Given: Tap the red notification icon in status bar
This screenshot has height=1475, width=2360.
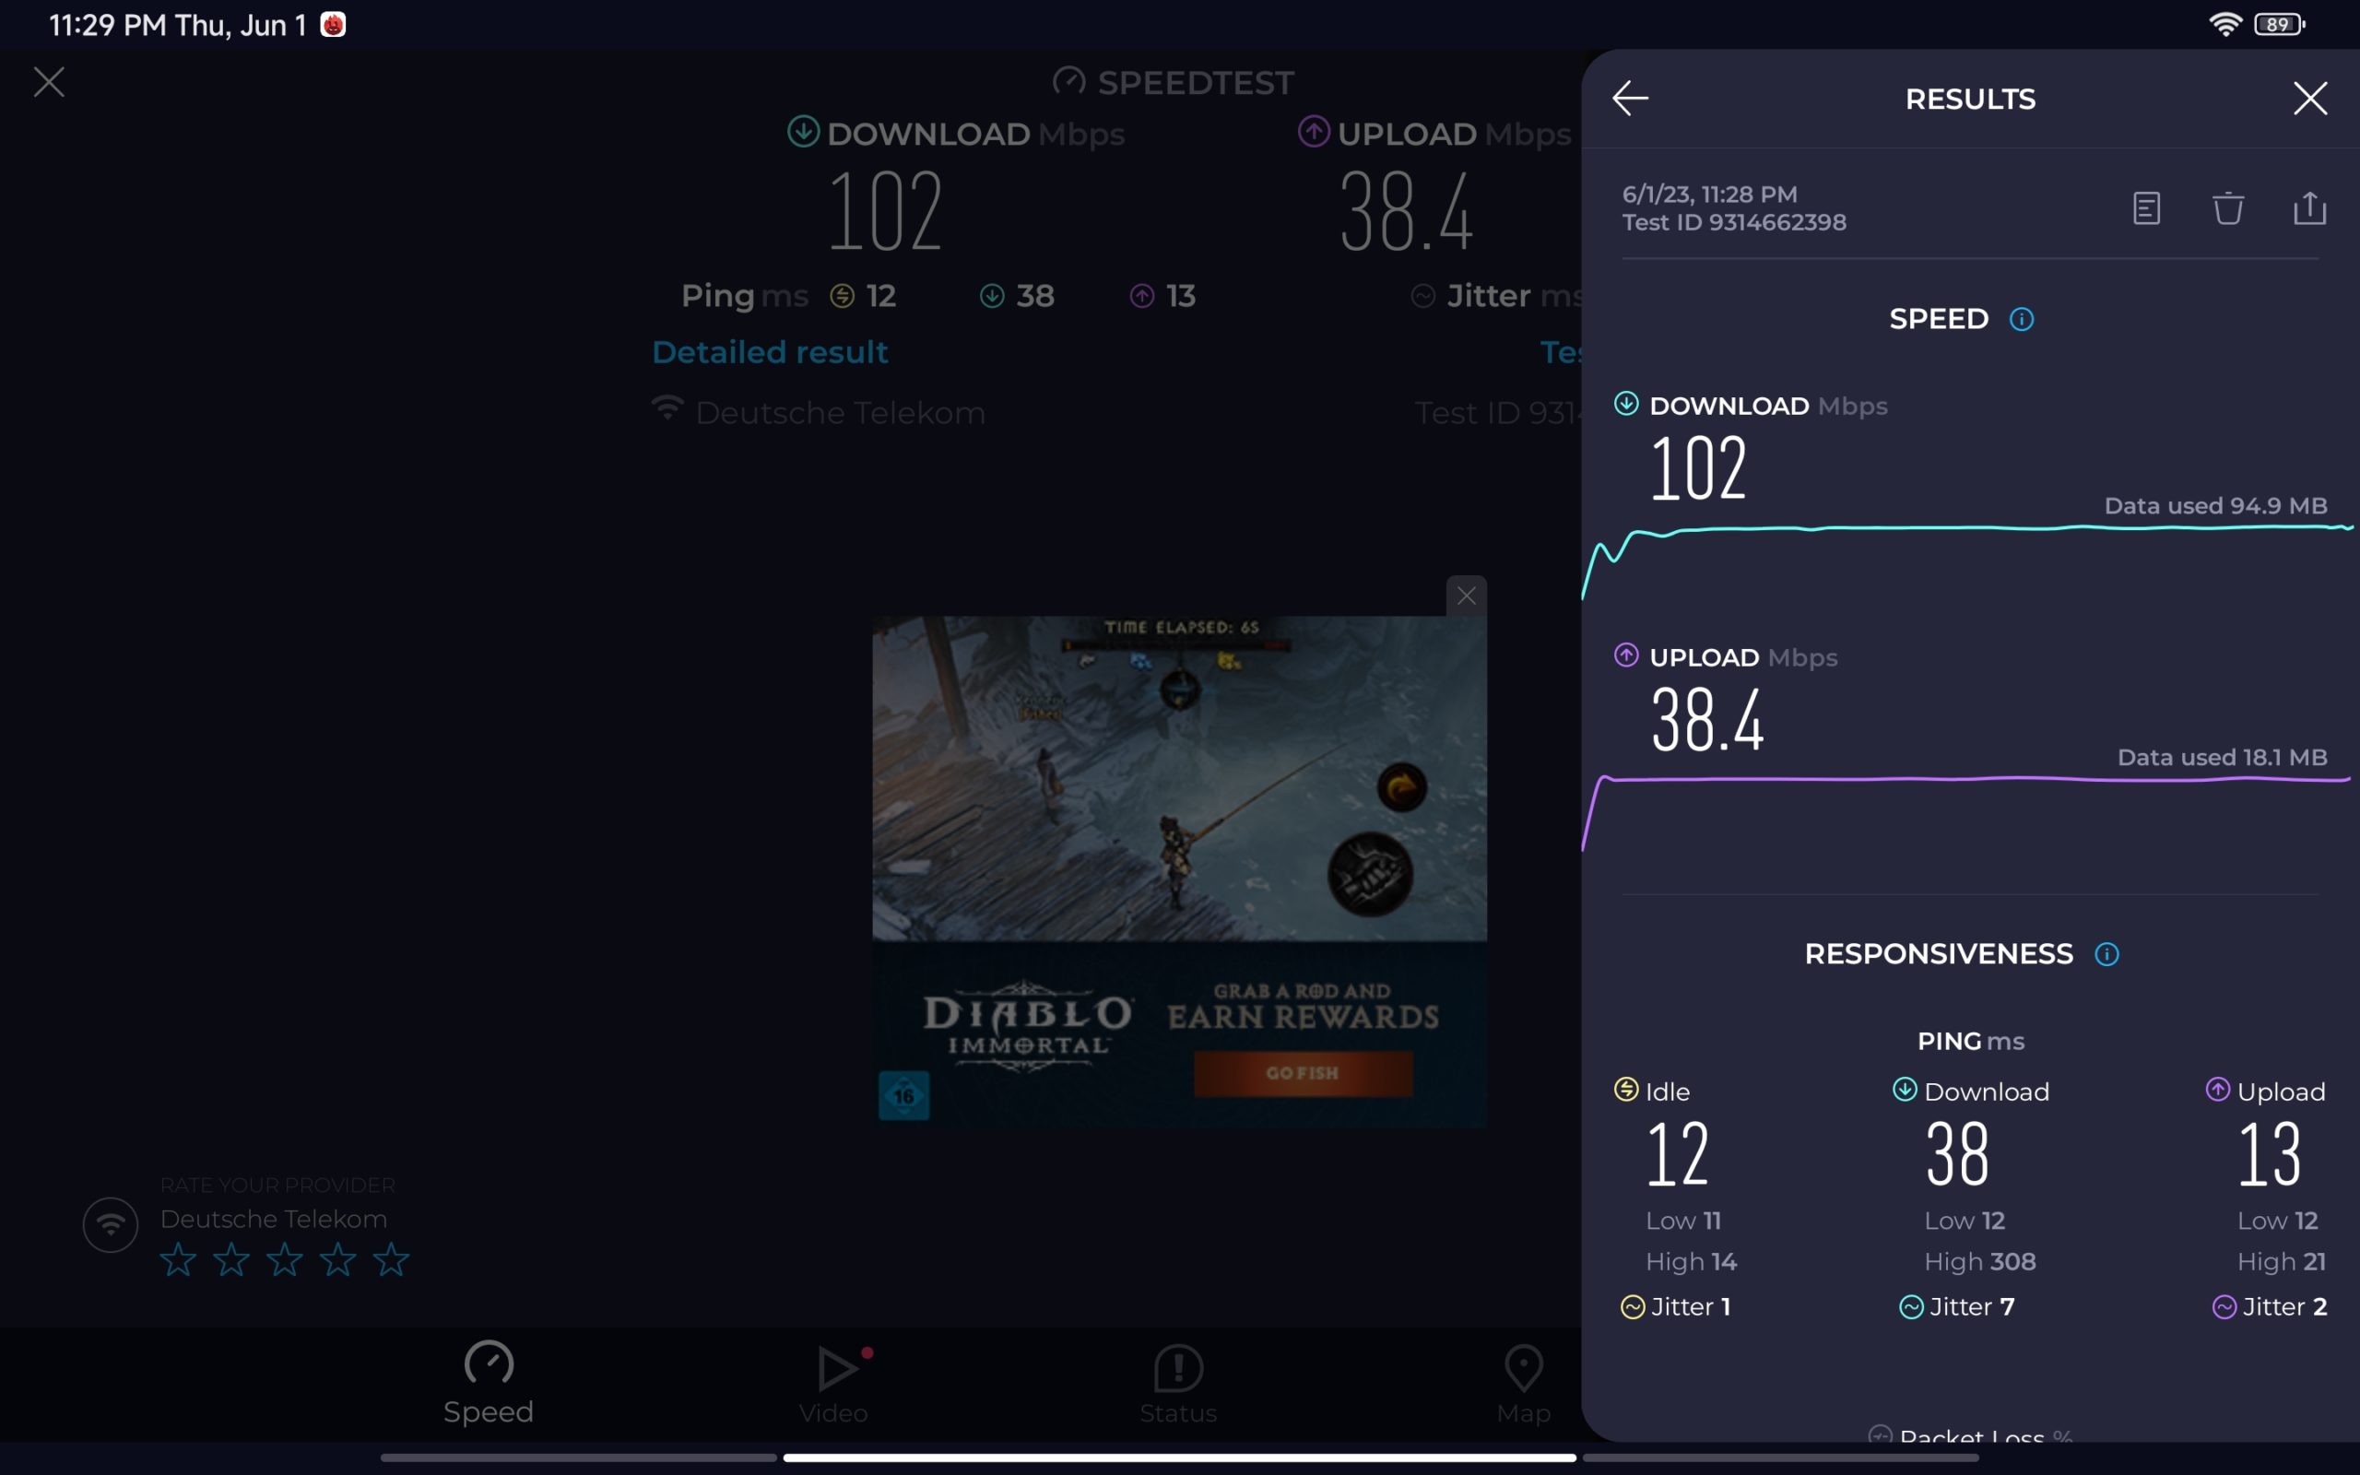Looking at the screenshot, I should (x=333, y=24).
